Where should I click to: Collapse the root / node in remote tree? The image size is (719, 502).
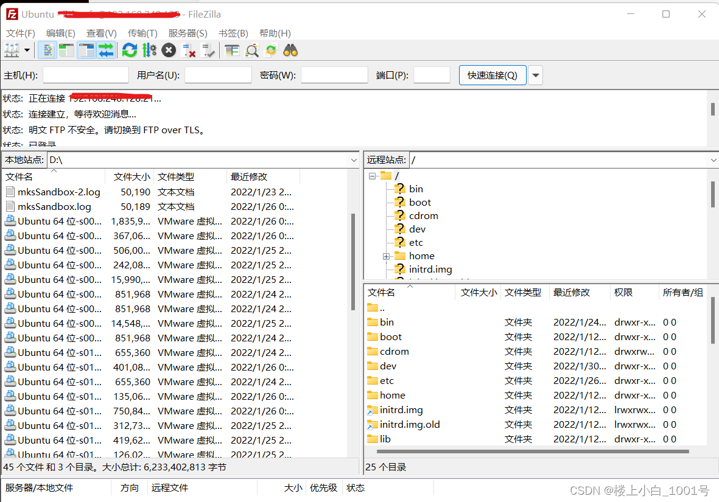tap(373, 176)
